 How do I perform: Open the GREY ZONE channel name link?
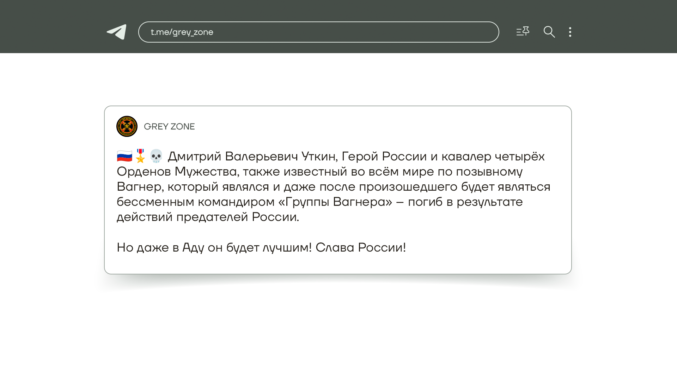pyautogui.click(x=169, y=127)
